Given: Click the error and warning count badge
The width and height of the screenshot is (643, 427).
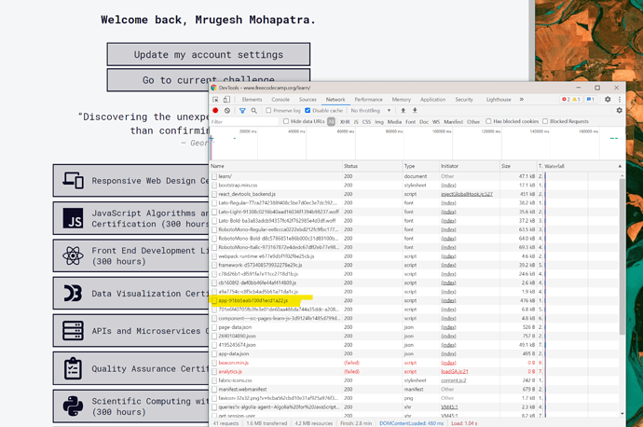Looking at the screenshot, I should 571,99.
